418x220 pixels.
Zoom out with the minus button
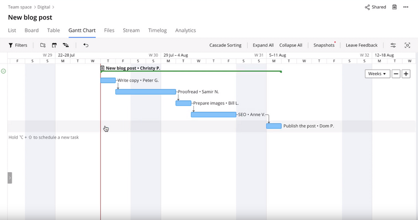[x=396, y=74]
